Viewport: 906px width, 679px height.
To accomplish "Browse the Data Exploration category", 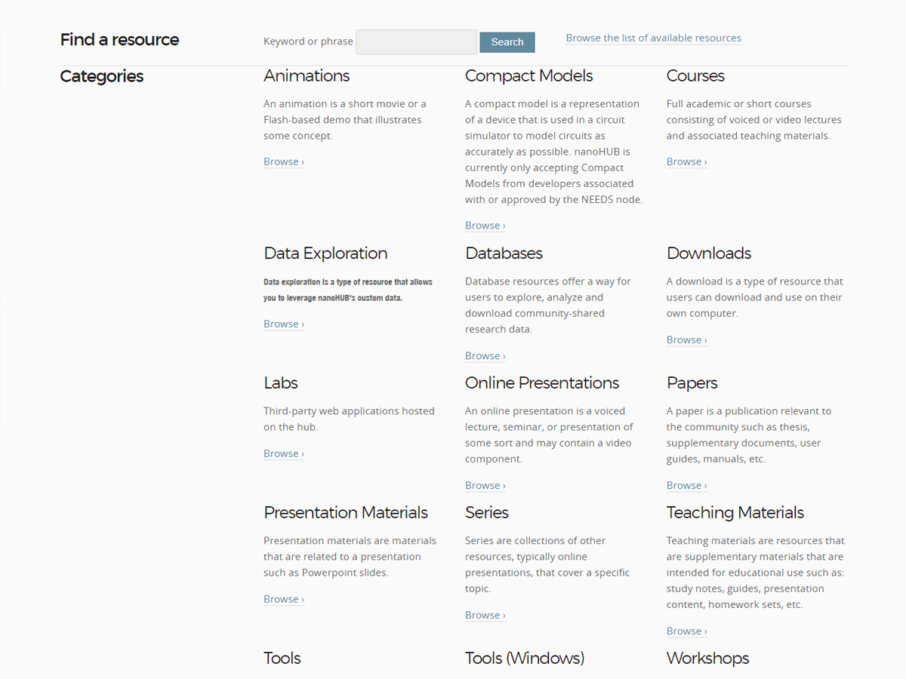I will coord(283,324).
